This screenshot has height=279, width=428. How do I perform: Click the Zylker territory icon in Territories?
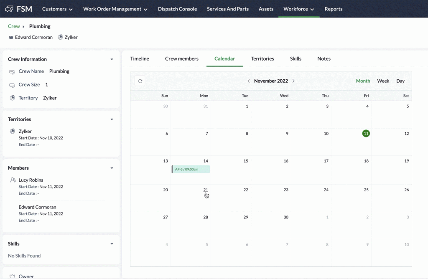click(x=12, y=132)
